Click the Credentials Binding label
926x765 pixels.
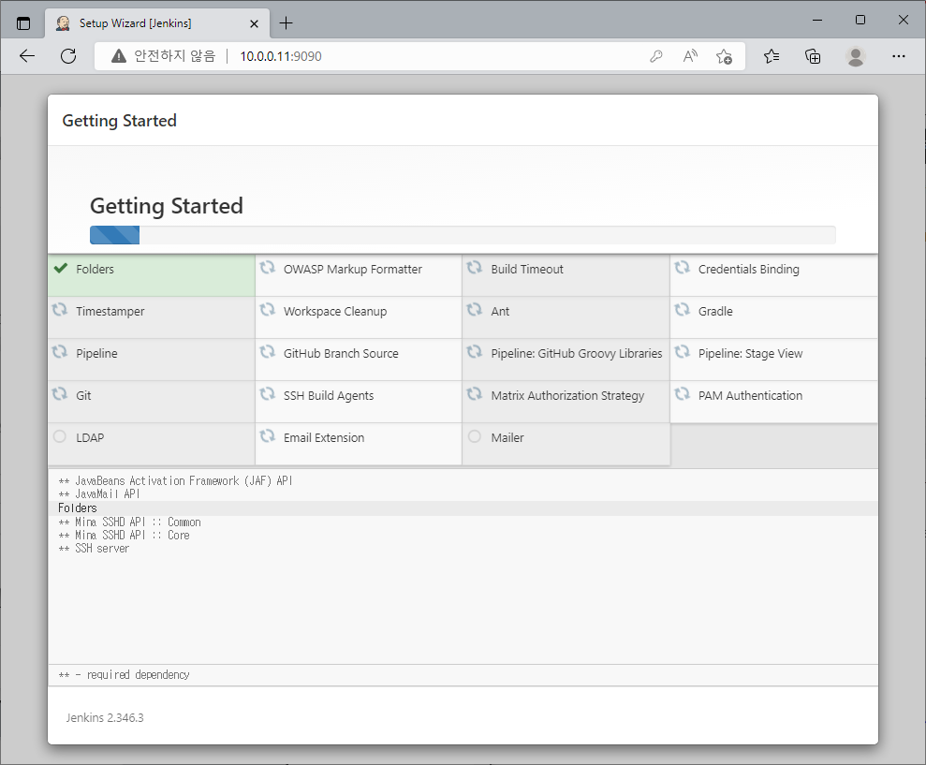point(748,270)
